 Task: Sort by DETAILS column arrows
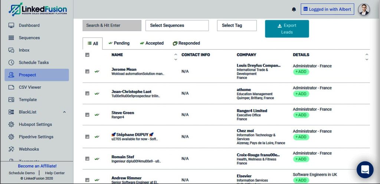click(367, 57)
